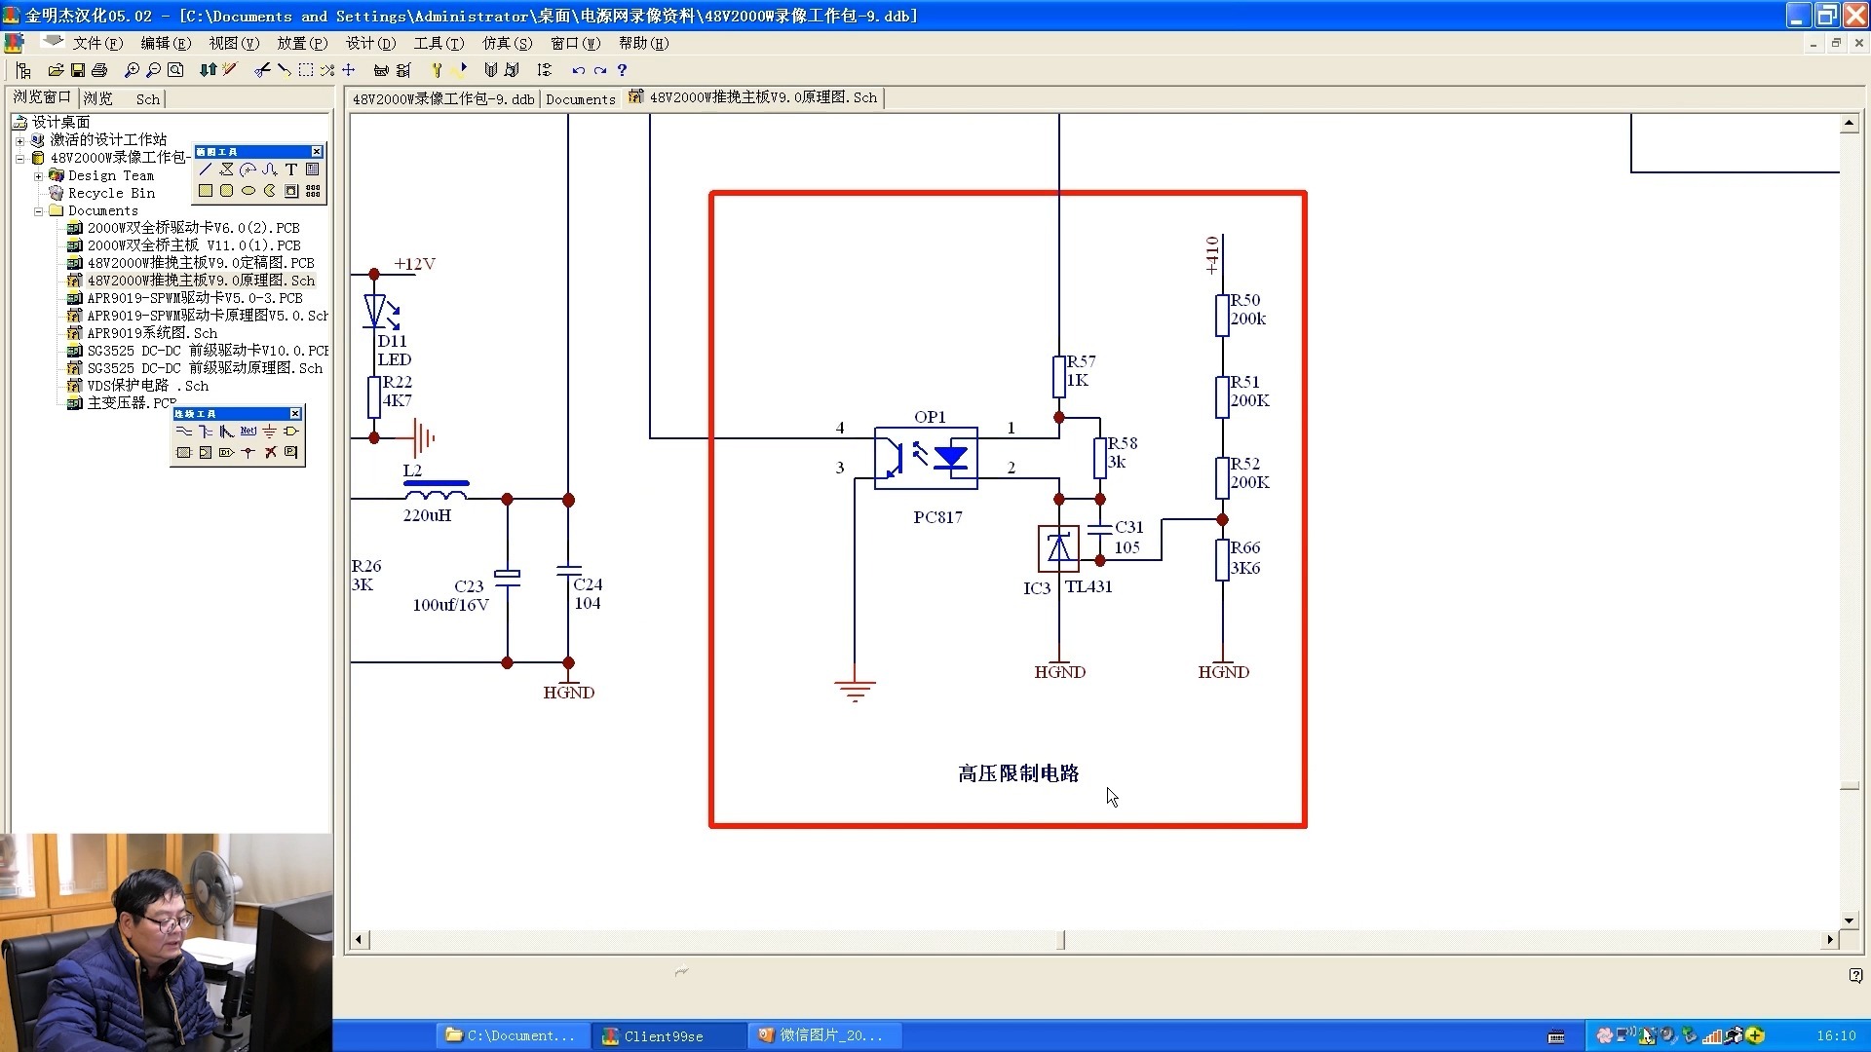This screenshot has height=1052, width=1871.
Task: Click the Undo arrow icon
Action: [578, 70]
